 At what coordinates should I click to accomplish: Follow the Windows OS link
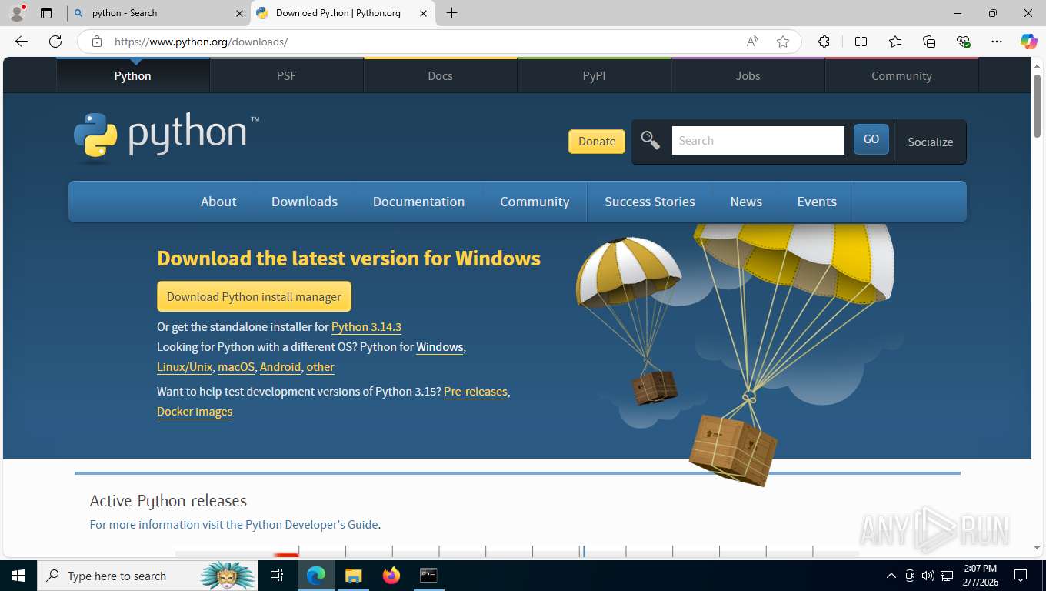(440, 347)
